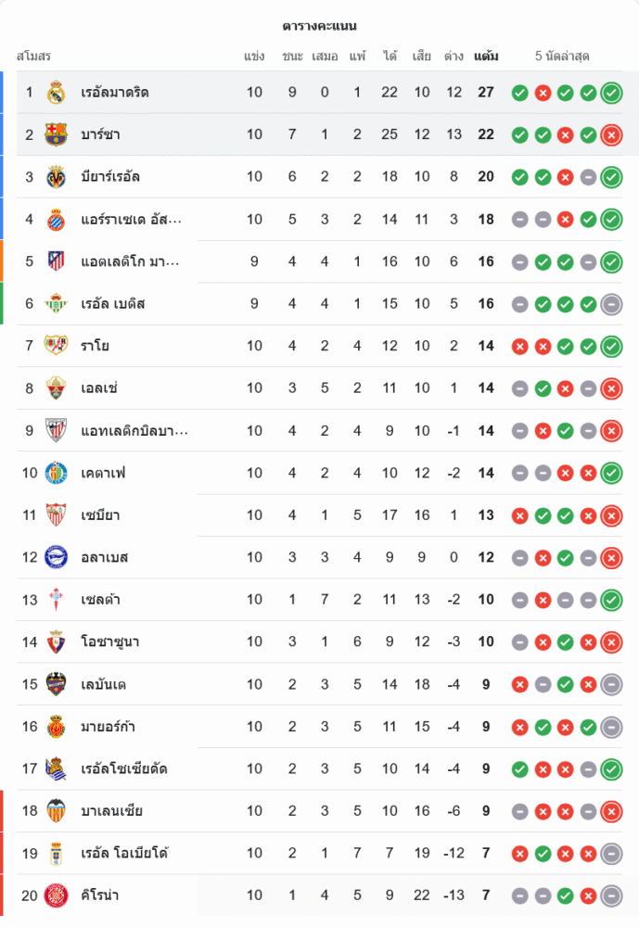Screen dimensions: 639x927
Task: Click the 5 นัดล่าสุด column header
Action: (x=562, y=57)
